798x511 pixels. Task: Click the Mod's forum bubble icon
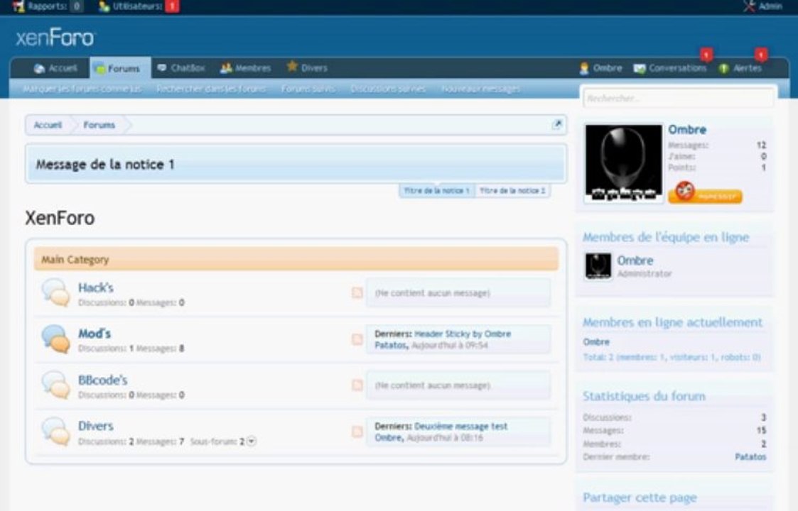coord(55,339)
